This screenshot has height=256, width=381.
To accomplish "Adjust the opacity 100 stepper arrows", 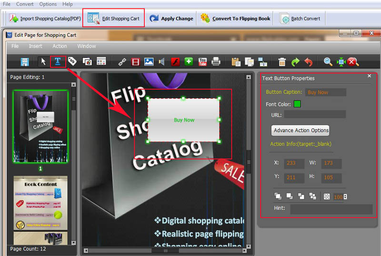I will coord(345,197).
